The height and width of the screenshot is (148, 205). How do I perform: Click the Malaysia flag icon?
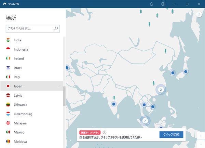point(8,123)
